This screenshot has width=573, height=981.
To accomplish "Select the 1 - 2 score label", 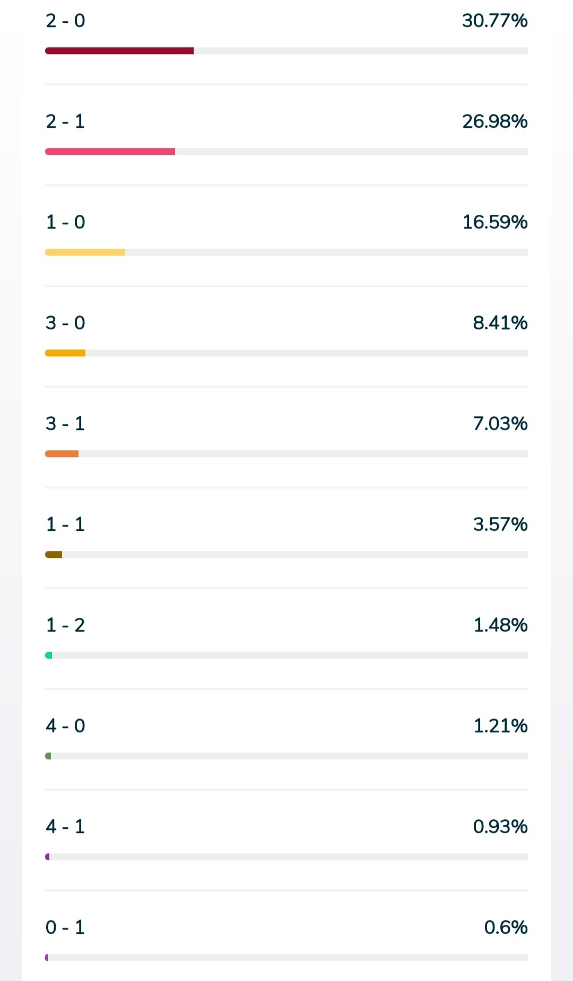I will pyautogui.click(x=65, y=625).
